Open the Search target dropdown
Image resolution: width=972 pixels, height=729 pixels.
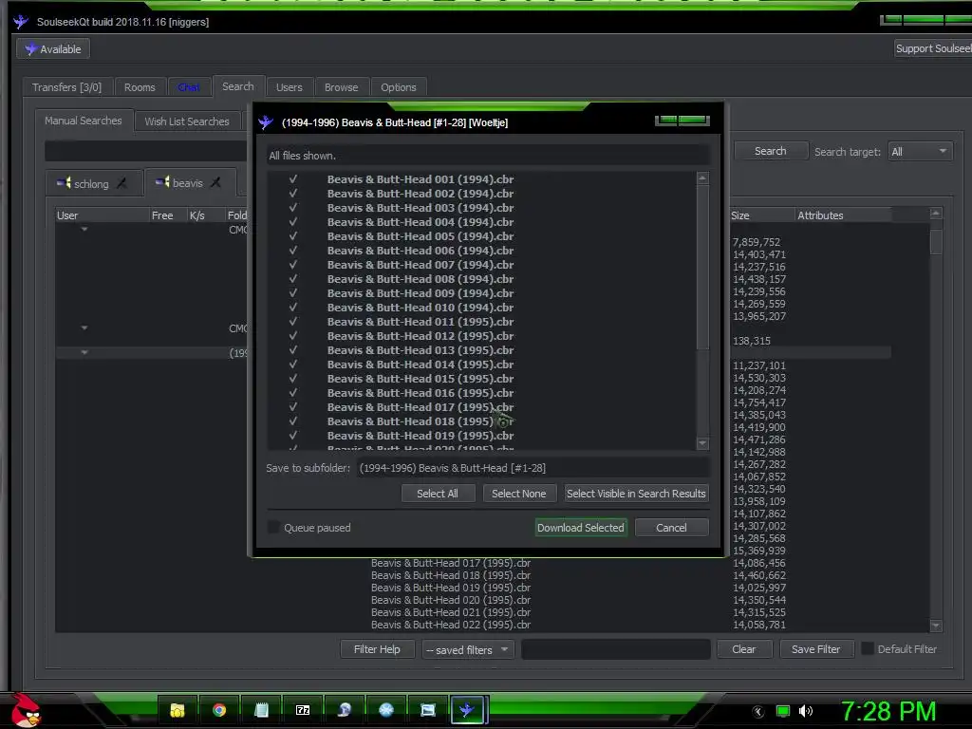pyautogui.click(x=920, y=151)
